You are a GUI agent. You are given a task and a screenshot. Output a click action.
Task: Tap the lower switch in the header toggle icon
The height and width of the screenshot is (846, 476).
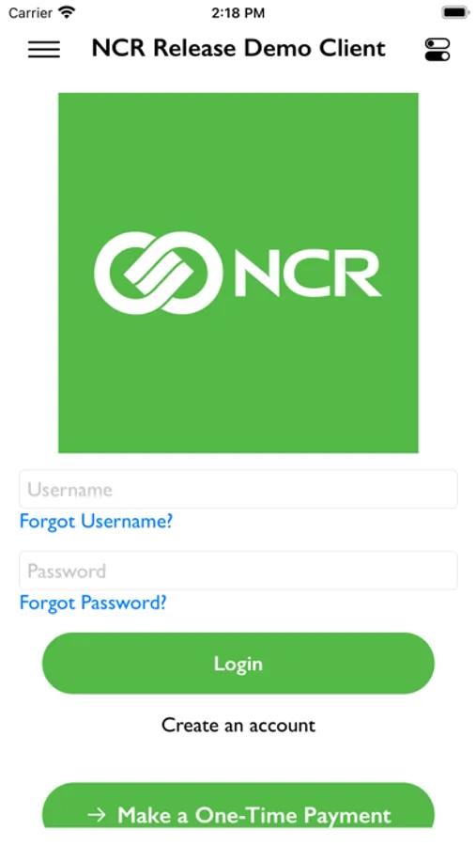coord(438,55)
